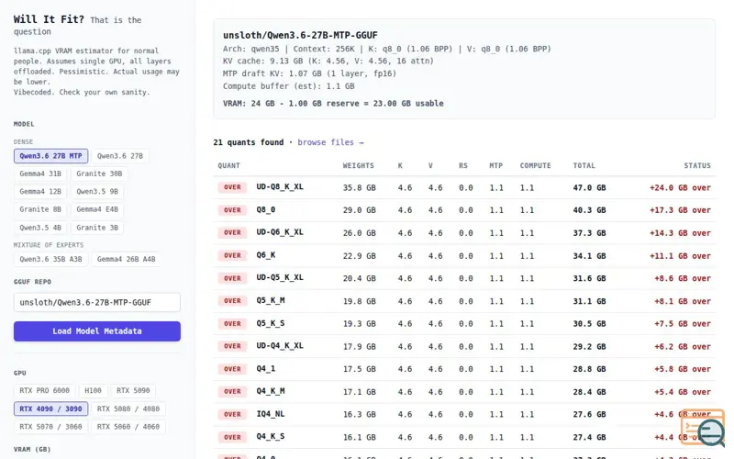Click the unsloth/Qwen3.6-27B-MTP-GGUF heading
The height and width of the screenshot is (459, 734).
tap(300, 35)
